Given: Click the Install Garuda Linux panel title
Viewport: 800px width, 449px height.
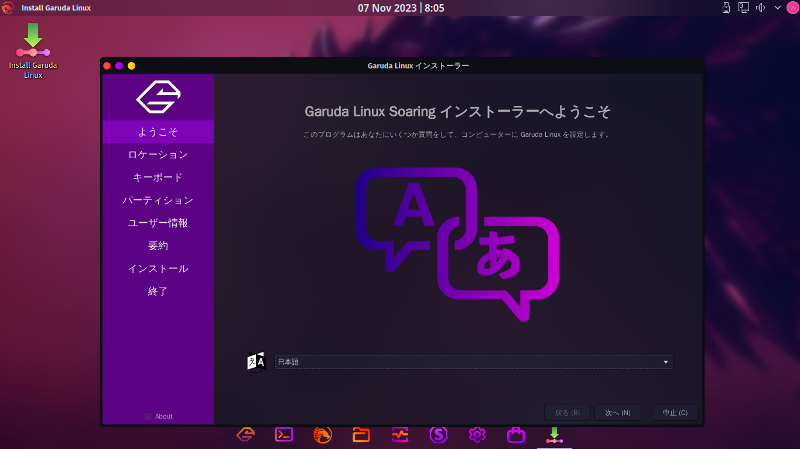Looking at the screenshot, I should pyautogui.click(x=56, y=8).
